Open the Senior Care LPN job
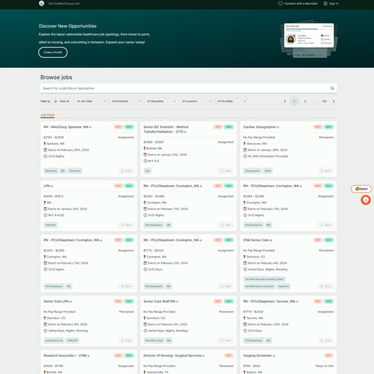The image size is (374, 374). tap(57, 302)
